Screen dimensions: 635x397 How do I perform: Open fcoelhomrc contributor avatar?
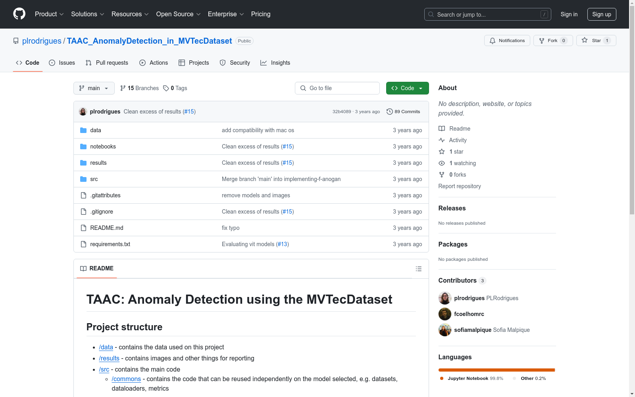[x=445, y=314]
